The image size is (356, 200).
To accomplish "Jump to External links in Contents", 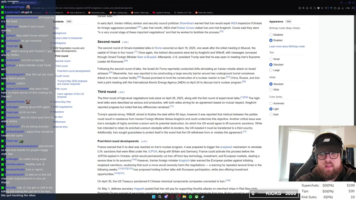I will (60, 127).
